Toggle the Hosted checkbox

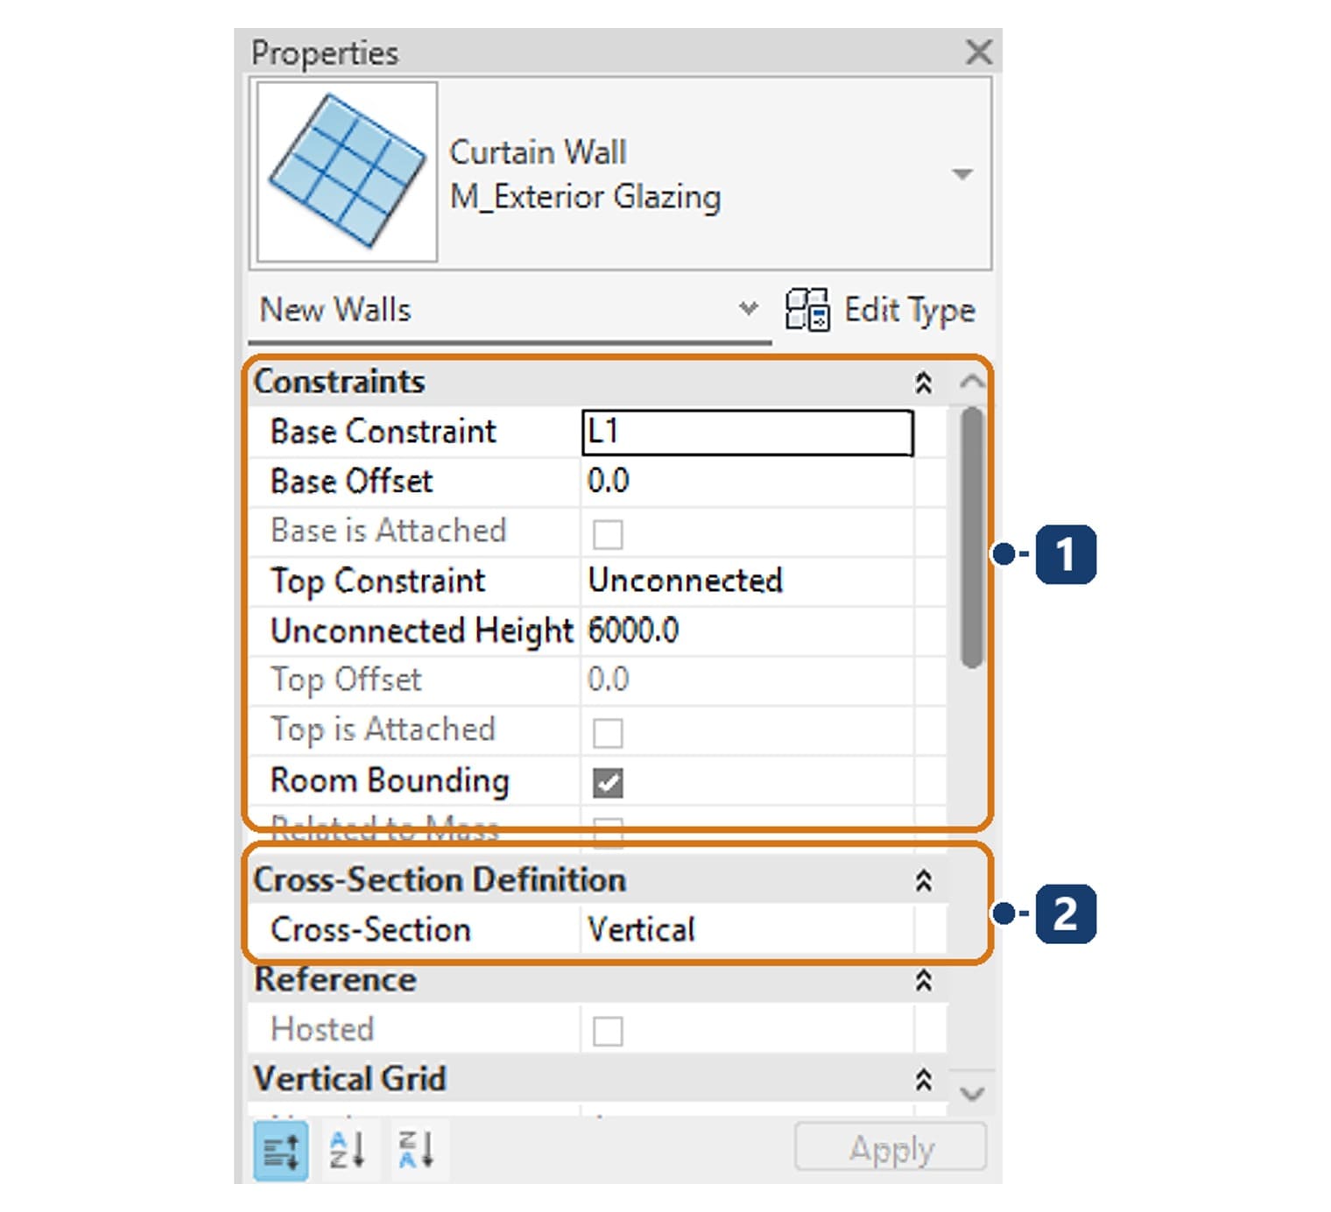(608, 1031)
